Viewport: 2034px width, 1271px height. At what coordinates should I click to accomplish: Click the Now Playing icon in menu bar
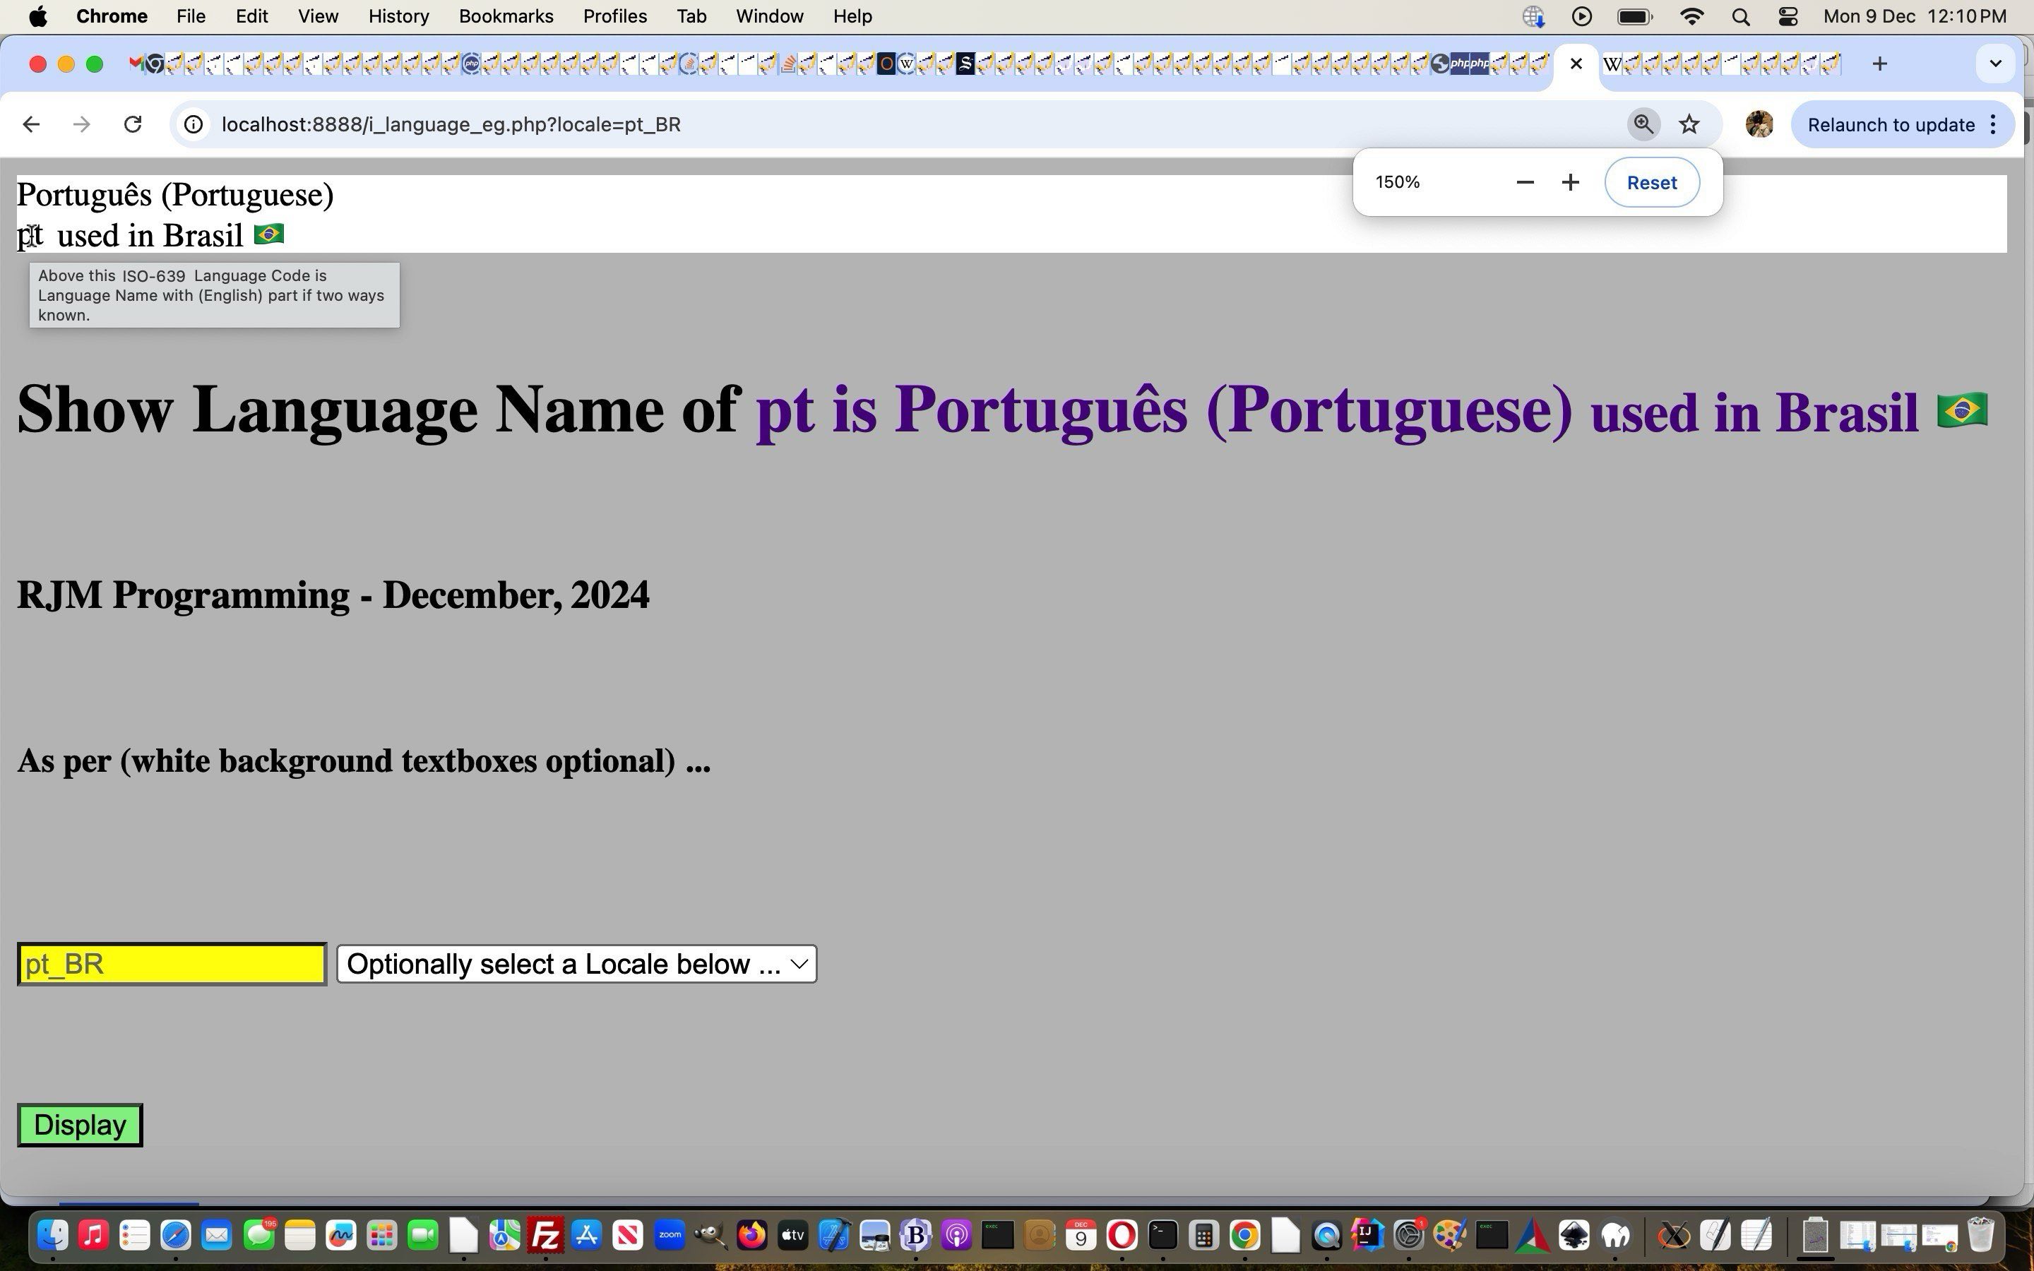click(x=1581, y=16)
